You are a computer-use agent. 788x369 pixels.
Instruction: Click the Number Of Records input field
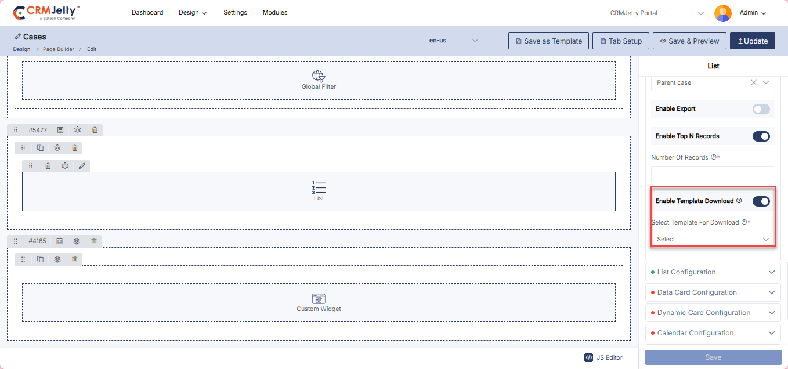coord(713,174)
